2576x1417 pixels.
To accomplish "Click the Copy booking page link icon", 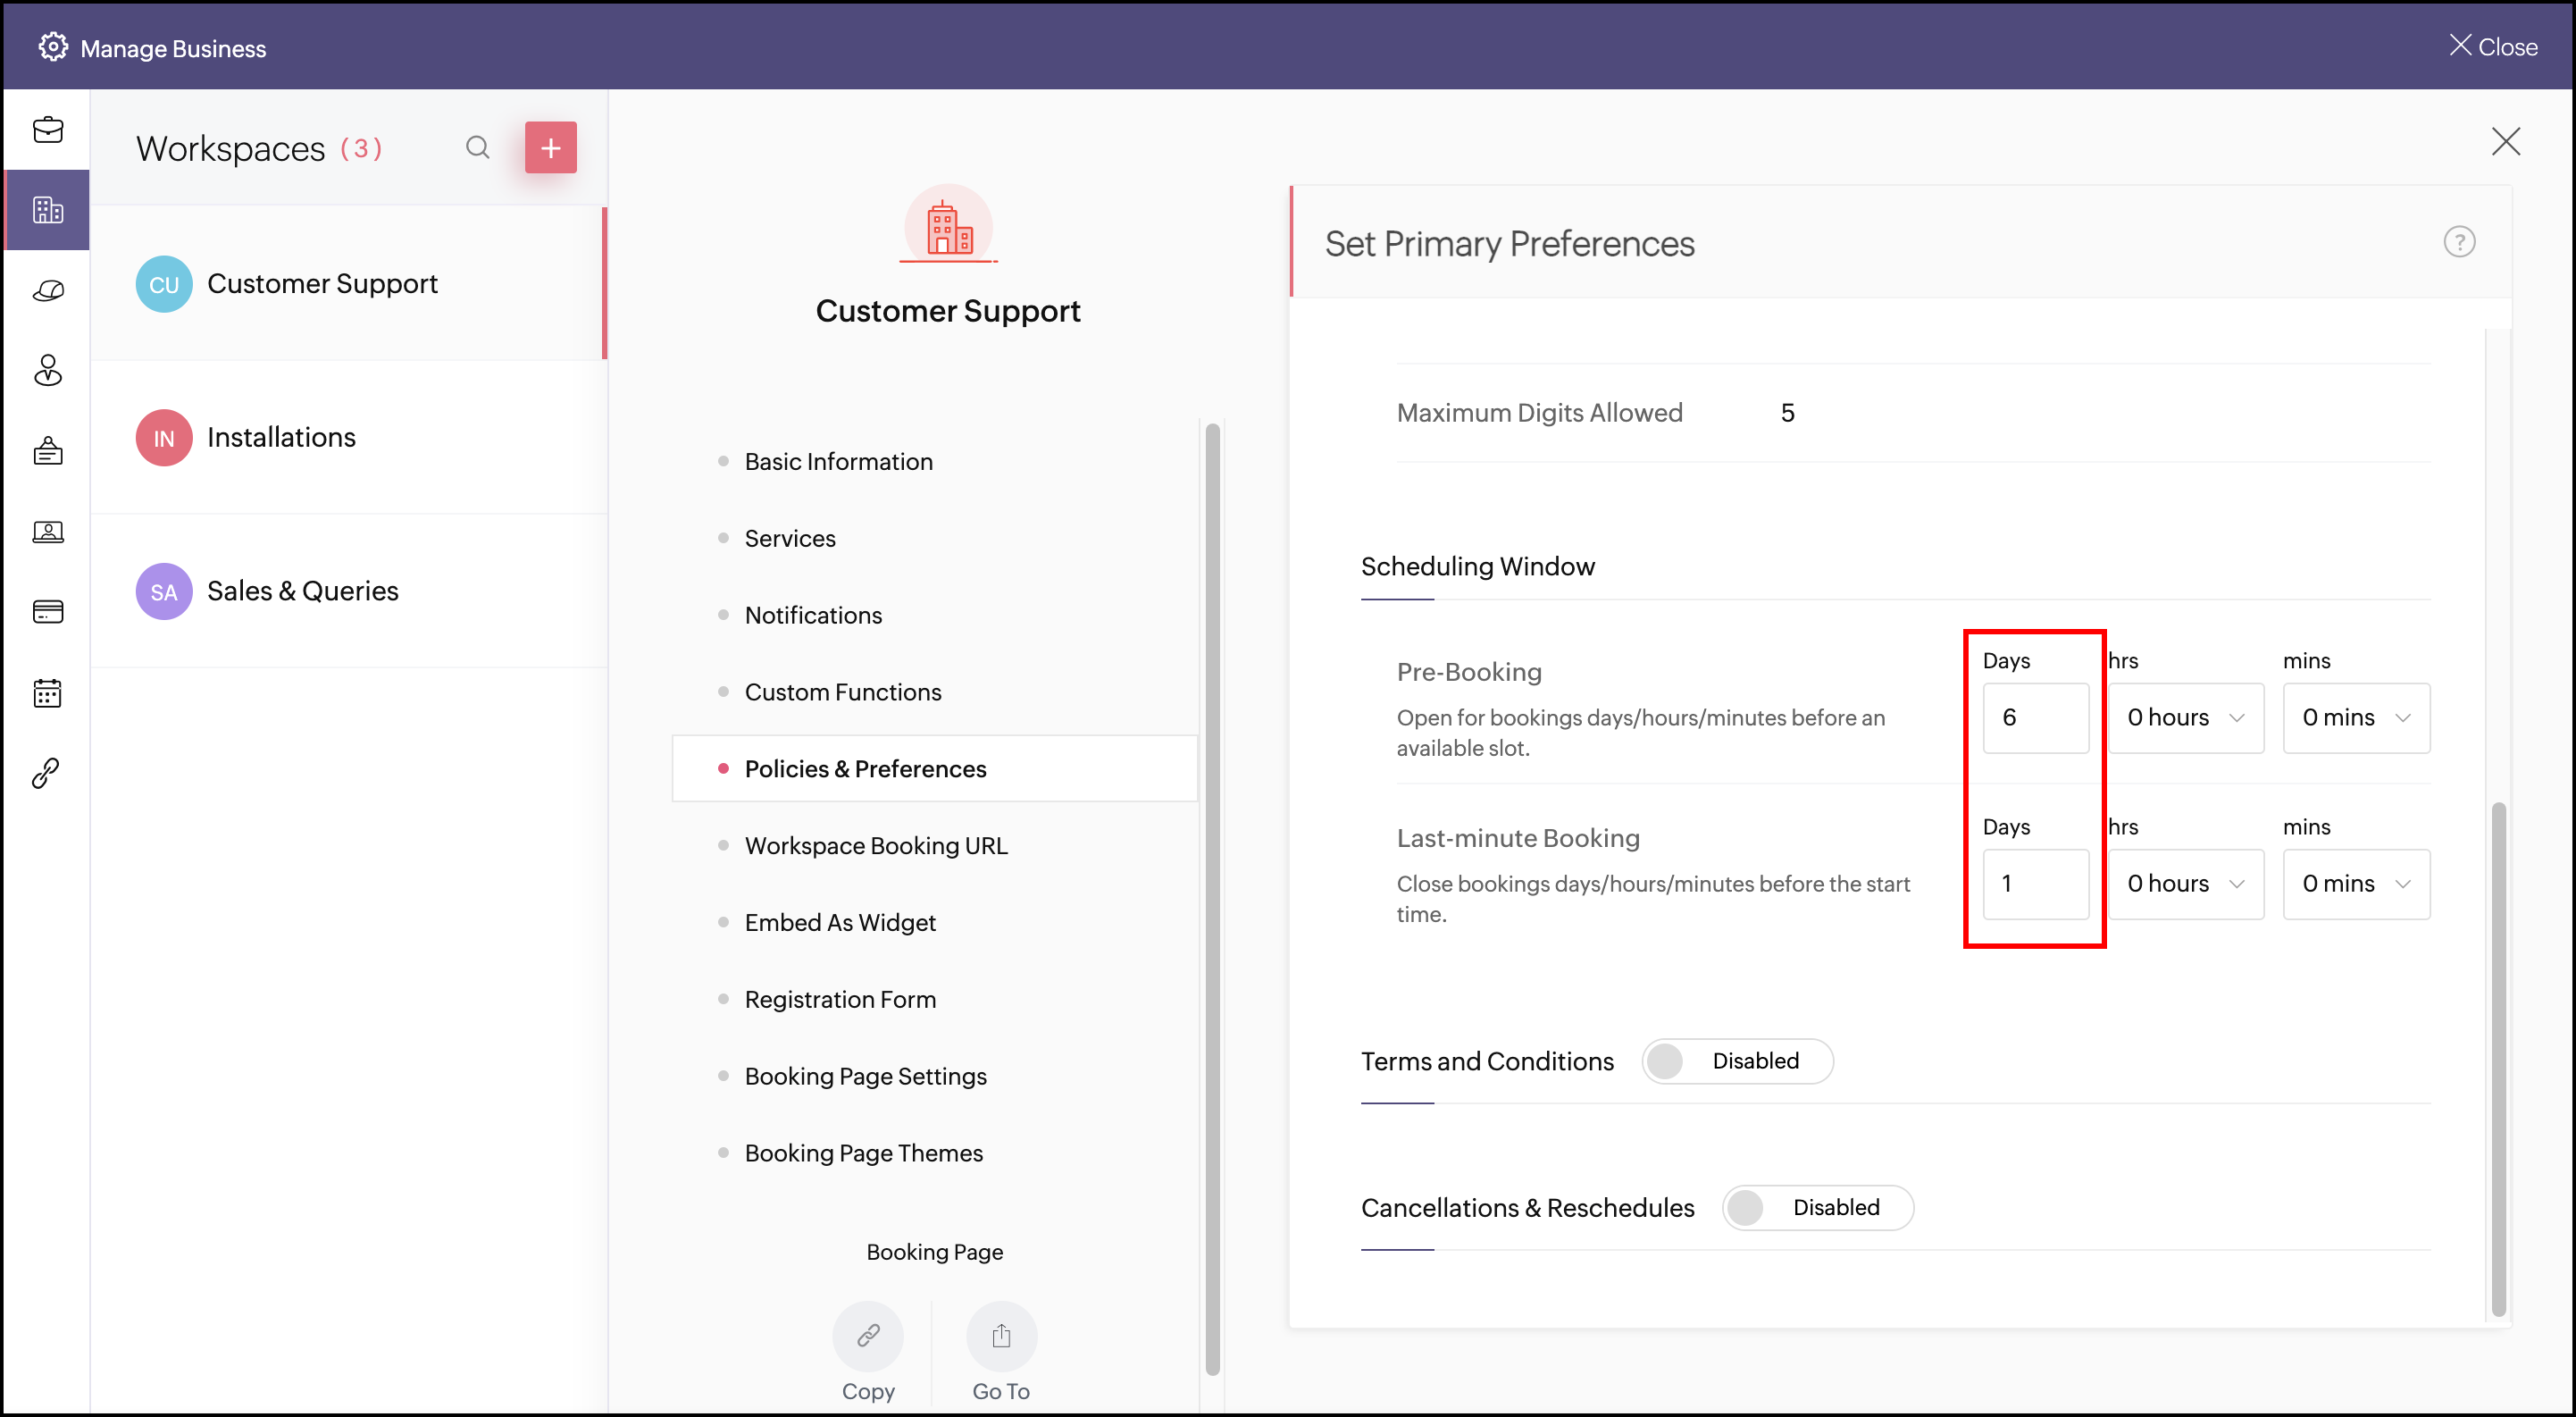I will [867, 1336].
